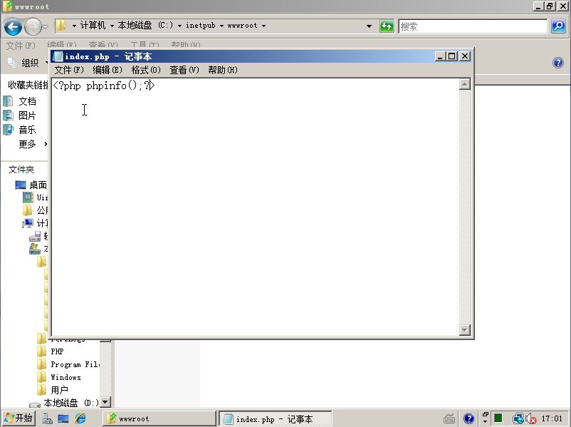Screen dimensions: 571x427
Task: Click Windows folder icon in tree
Action: (x=41, y=377)
